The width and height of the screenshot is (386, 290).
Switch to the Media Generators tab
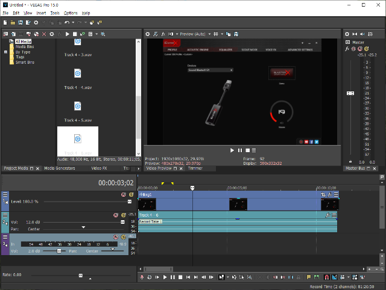(x=60, y=168)
